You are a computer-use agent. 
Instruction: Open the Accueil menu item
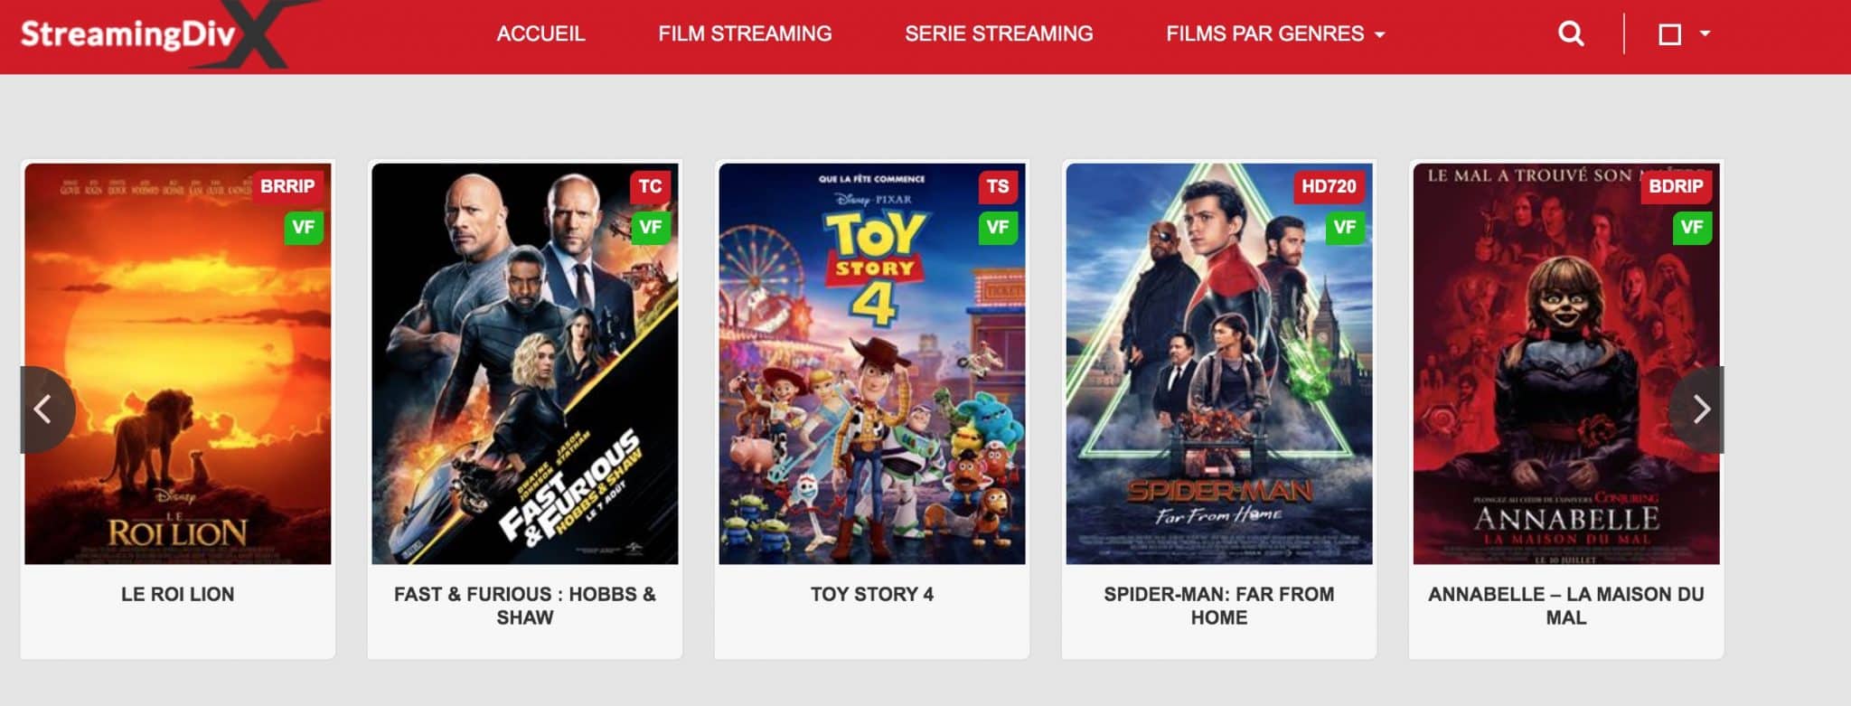(x=540, y=34)
